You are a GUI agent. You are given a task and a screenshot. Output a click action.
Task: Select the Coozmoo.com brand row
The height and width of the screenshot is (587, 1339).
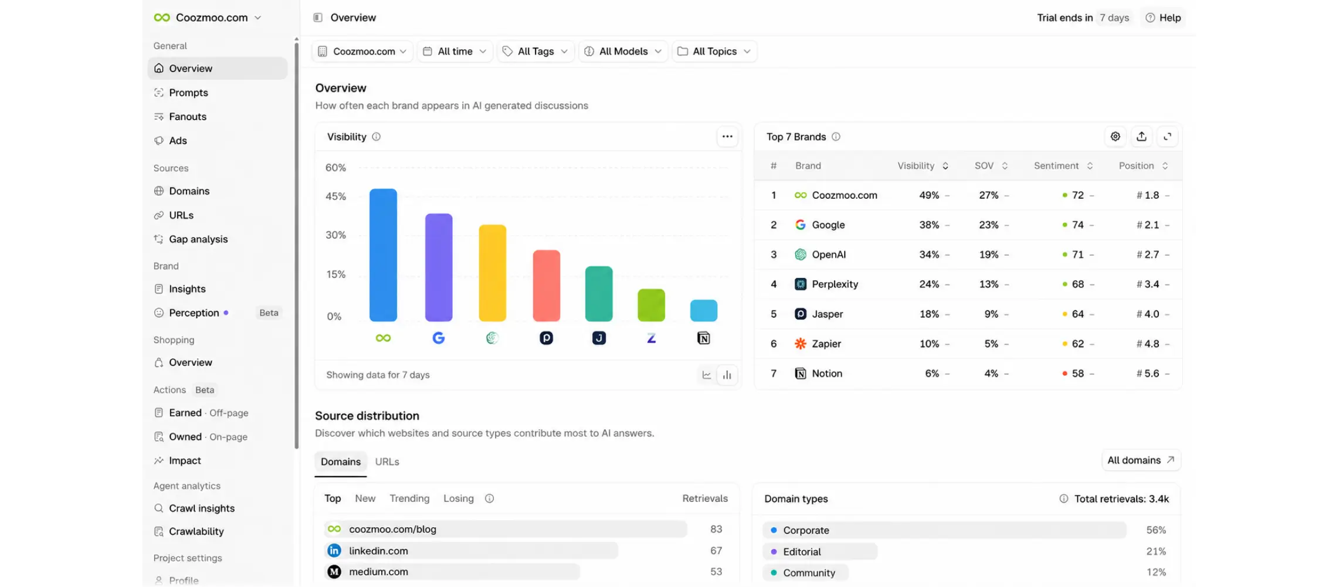point(968,195)
